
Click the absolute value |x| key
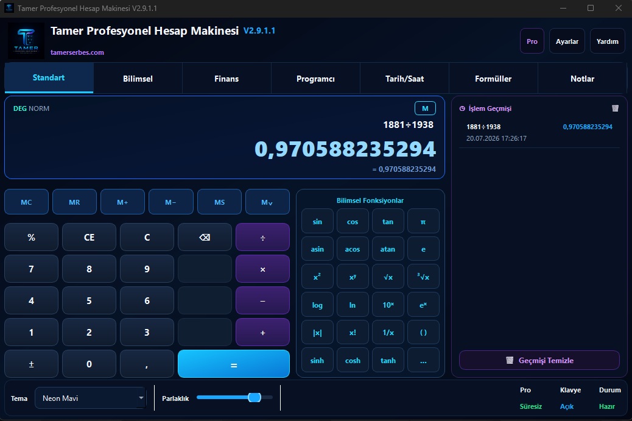317,333
